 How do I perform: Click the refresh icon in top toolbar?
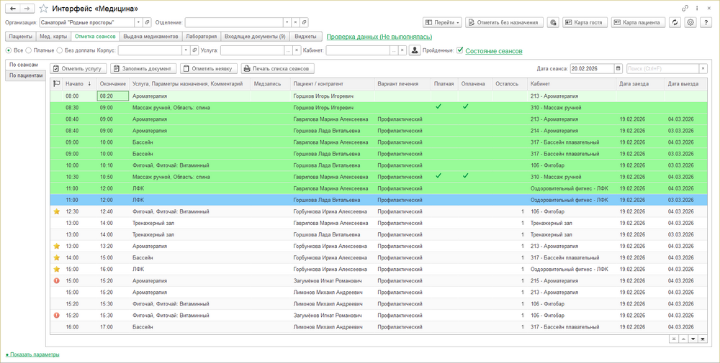pyautogui.click(x=675, y=22)
